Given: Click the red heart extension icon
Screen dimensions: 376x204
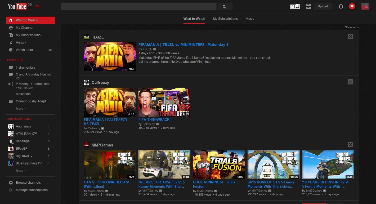Looking at the screenshot, I should pos(352,6).
